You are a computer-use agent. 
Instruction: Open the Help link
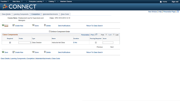[x=160, y=12]
